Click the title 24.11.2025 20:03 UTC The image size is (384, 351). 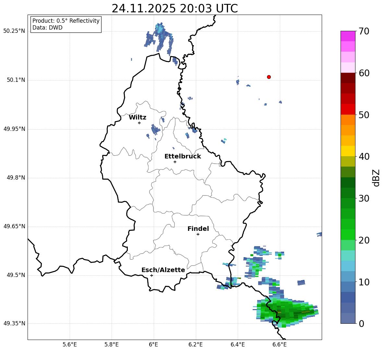pos(174,8)
